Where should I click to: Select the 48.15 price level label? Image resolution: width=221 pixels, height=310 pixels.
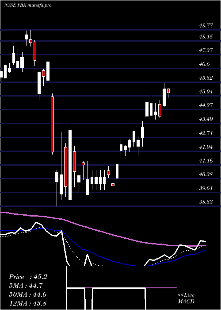click(206, 37)
